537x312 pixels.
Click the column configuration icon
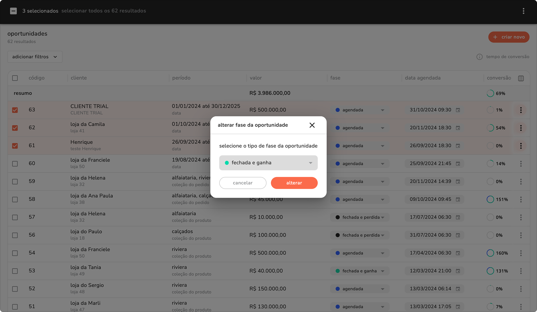[x=521, y=78]
